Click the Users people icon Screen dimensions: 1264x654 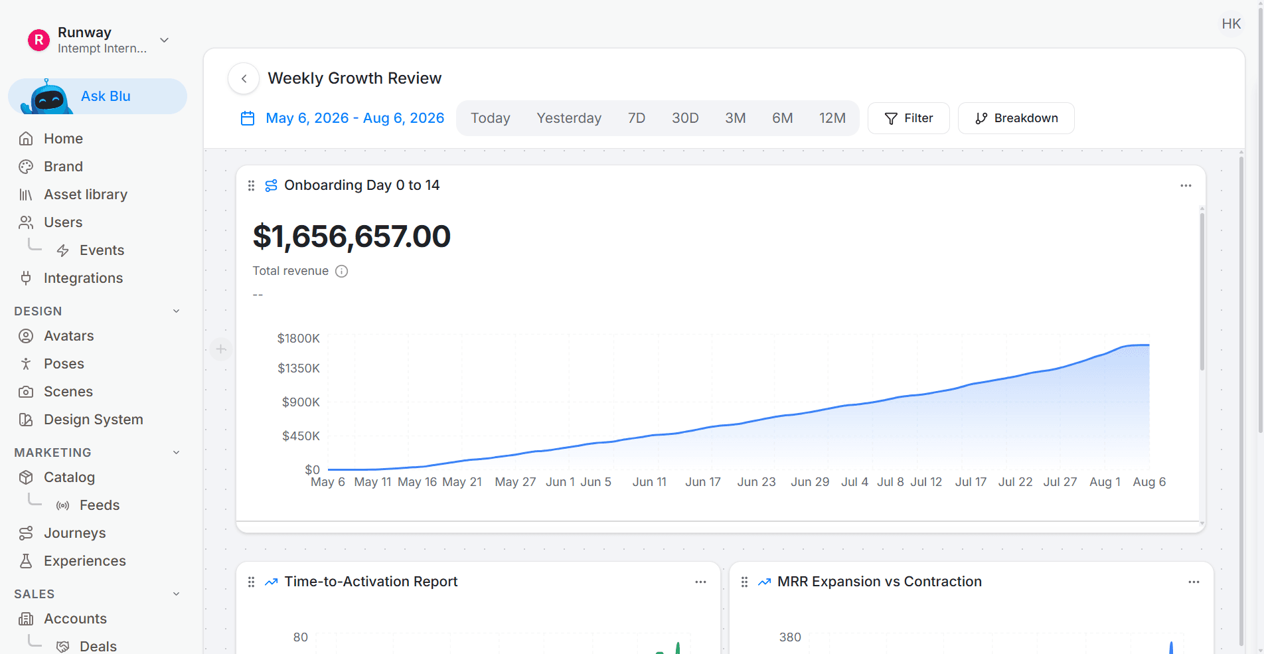pyautogui.click(x=26, y=222)
